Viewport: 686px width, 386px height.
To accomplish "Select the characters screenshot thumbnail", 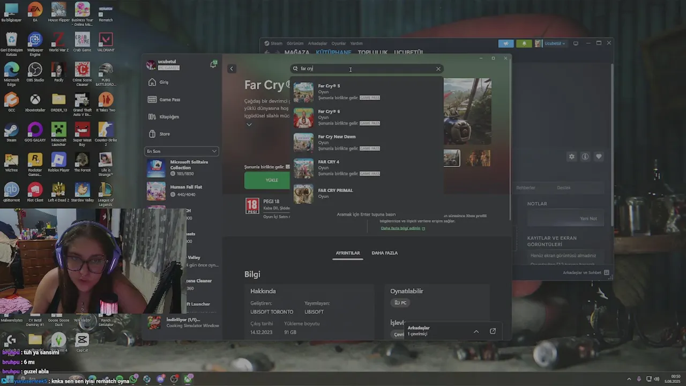I will tap(478, 158).
